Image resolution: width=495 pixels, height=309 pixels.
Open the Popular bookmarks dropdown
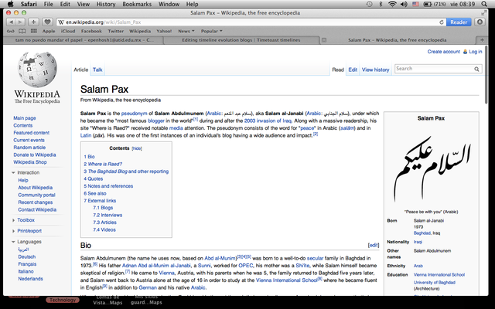click(211, 31)
